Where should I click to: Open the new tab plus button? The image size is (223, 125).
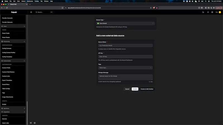point(30,4)
